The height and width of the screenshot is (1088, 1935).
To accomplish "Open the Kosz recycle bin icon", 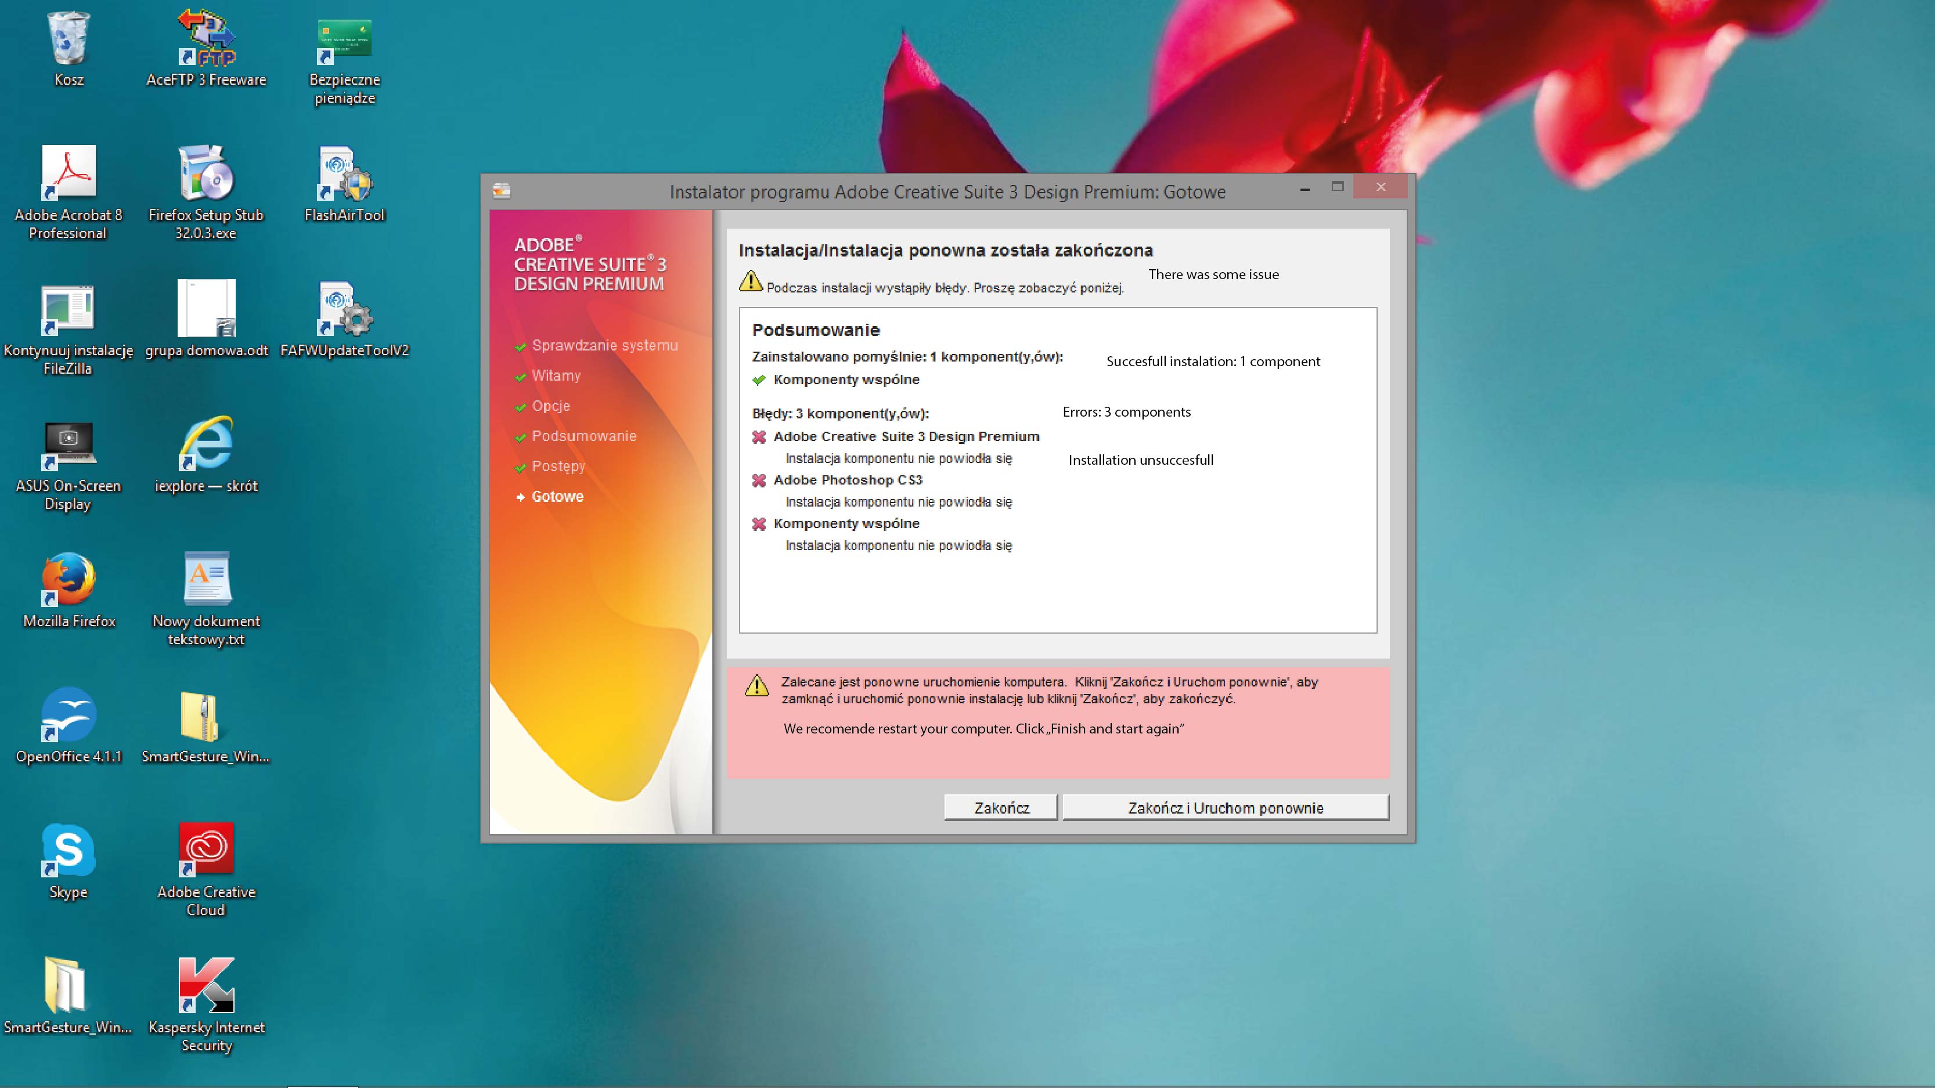I will pyautogui.click(x=69, y=39).
